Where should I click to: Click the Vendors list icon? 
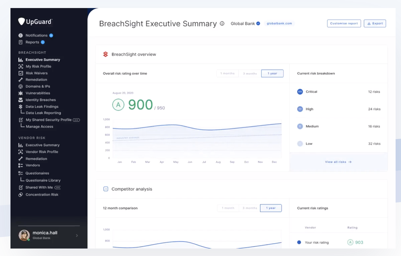[x=20, y=165]
